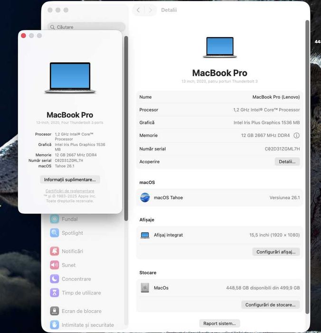Click the Afișaj integrat label

tap(168, 235)
